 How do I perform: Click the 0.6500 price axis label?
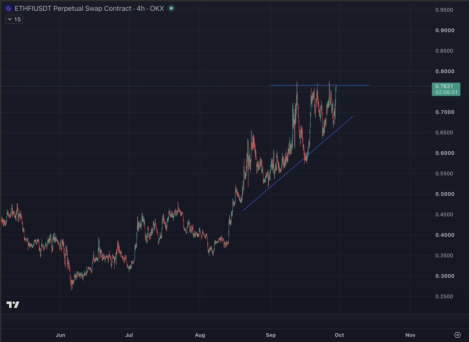[x=444, y=133]
